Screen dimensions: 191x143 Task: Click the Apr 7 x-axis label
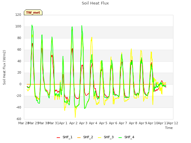[123, 123]
